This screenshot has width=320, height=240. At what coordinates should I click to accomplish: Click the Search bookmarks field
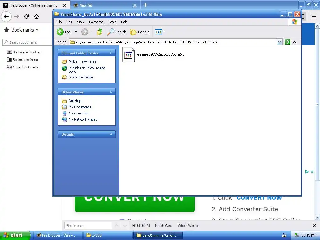click(x=27, y=42)
